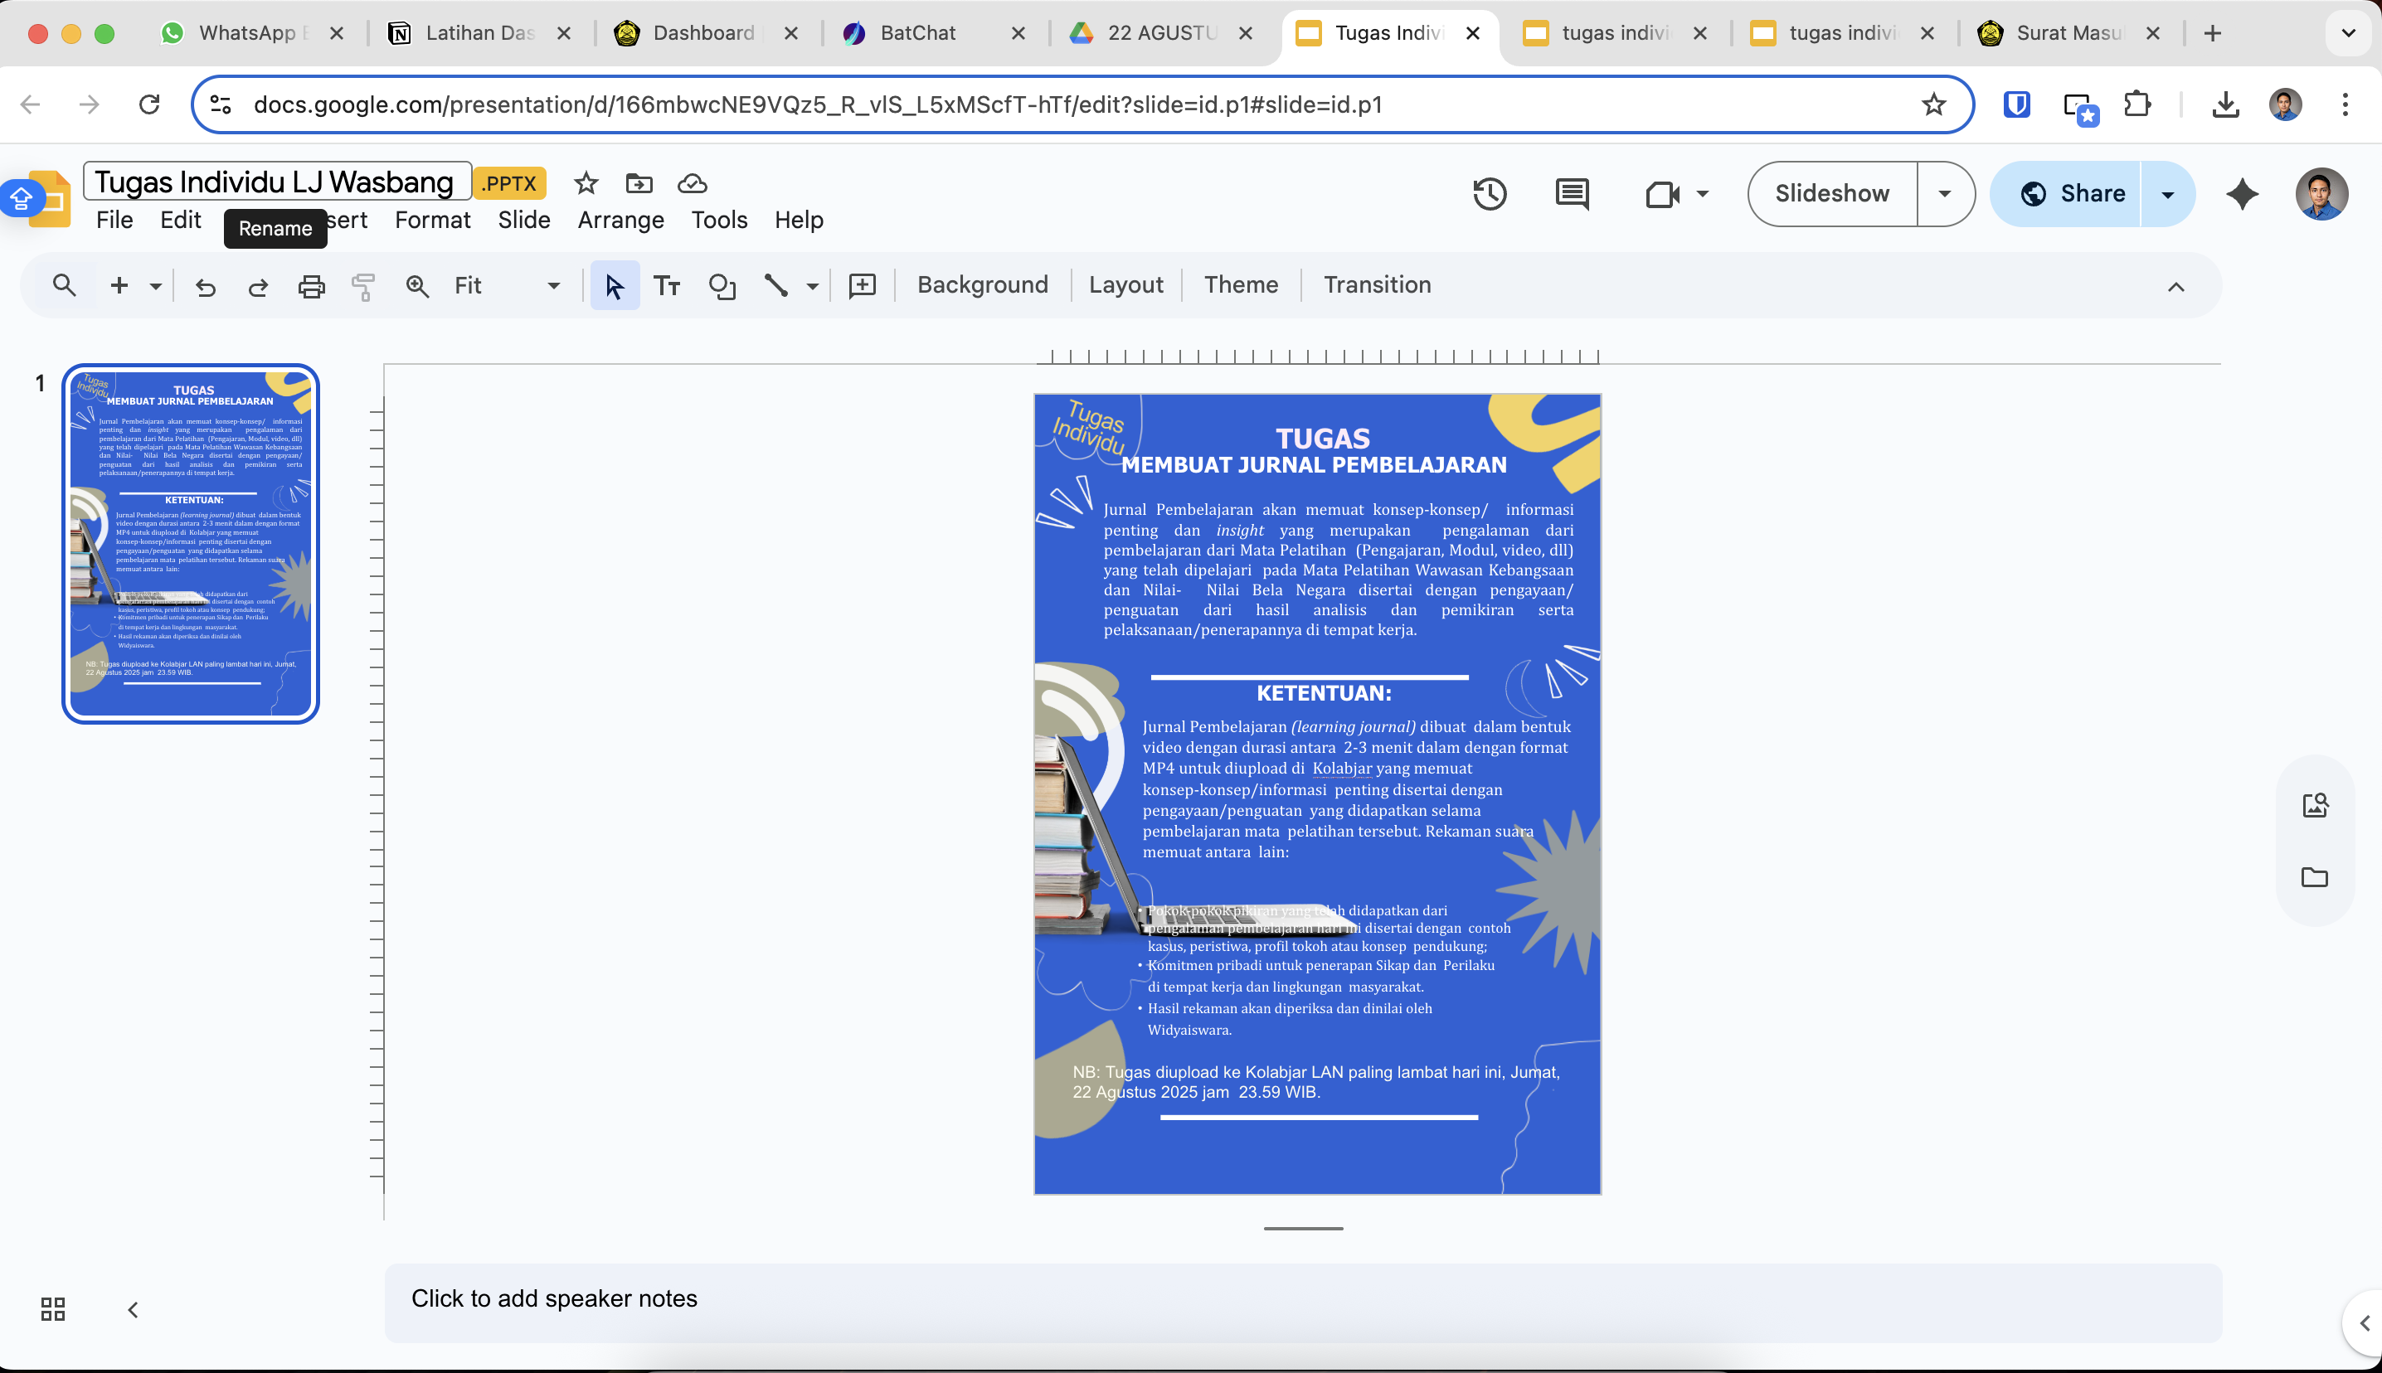Toggle grid view at bottom left
This screenshot has height=1373, width=2382.
coord(53,1309)
